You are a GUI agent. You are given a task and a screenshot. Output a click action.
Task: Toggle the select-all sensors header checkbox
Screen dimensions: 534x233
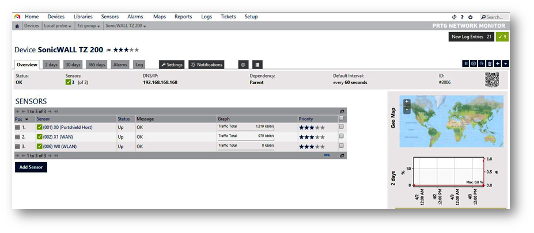click(342, 119)
